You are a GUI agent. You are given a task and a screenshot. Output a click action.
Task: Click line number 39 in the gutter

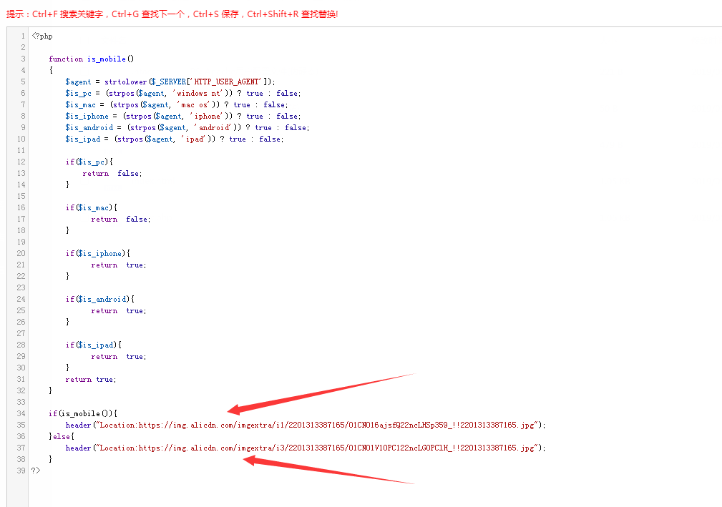[x=21, y=471]
